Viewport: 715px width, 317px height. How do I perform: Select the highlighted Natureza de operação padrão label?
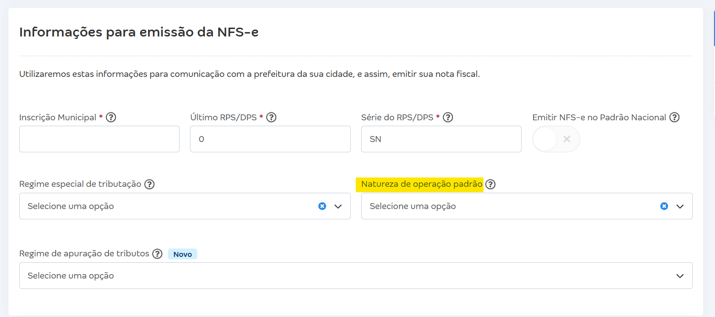click(x=420, y=183)
